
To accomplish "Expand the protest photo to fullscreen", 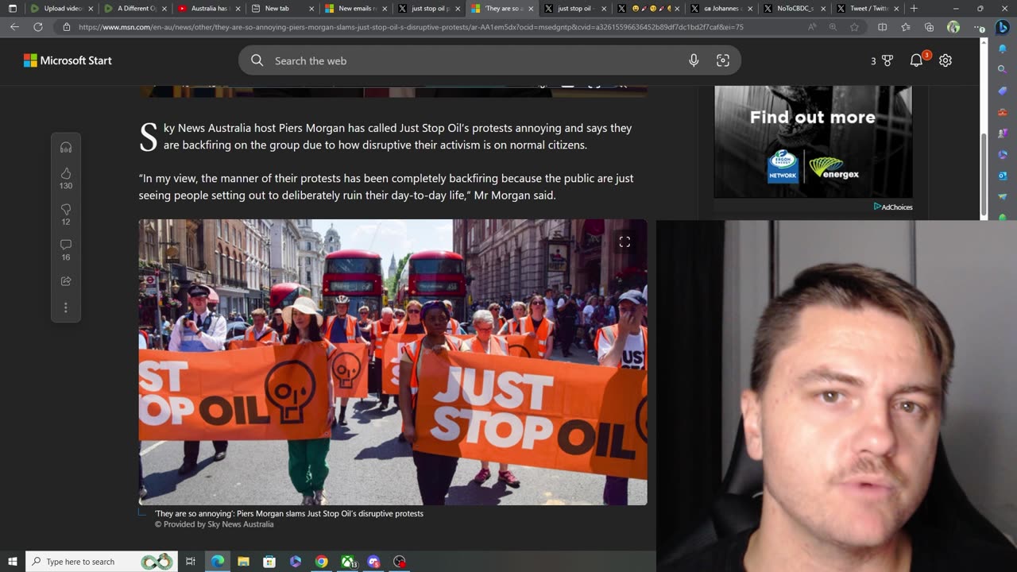I will tap(625, 242).
